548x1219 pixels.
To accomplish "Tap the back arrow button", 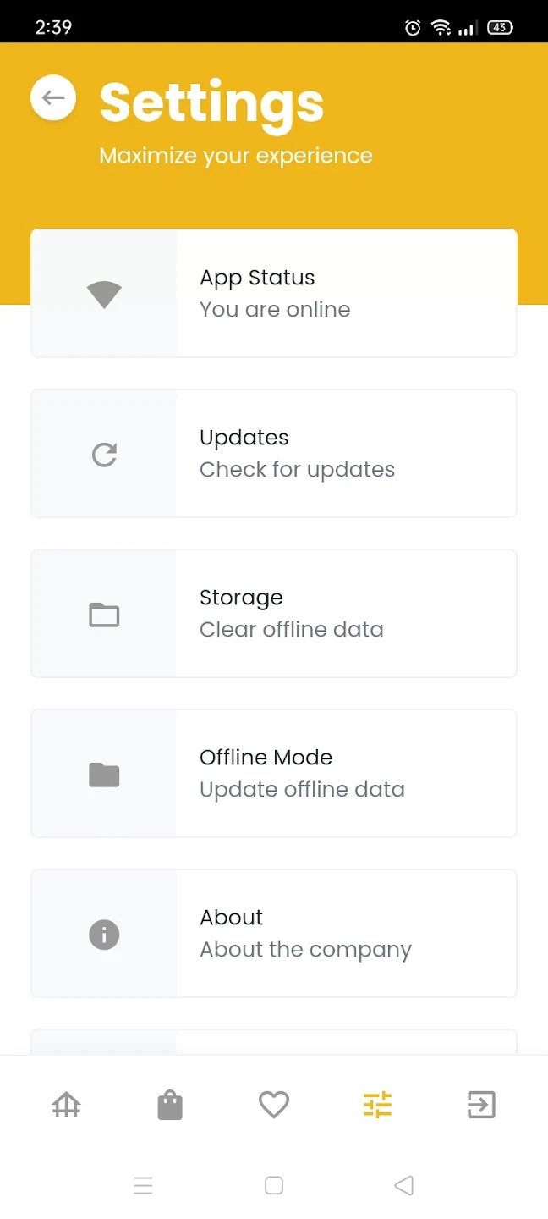I will [x=53, y=98].
